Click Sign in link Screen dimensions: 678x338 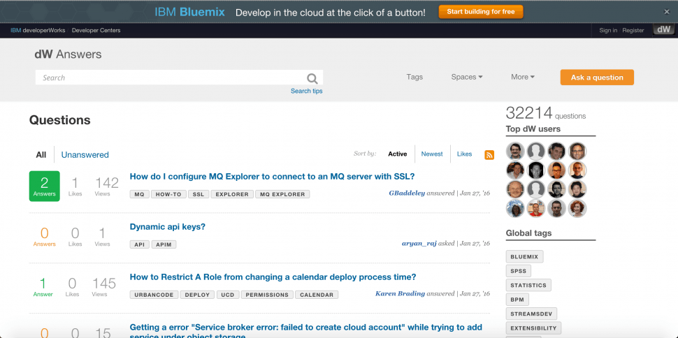[x=608, y=30]
